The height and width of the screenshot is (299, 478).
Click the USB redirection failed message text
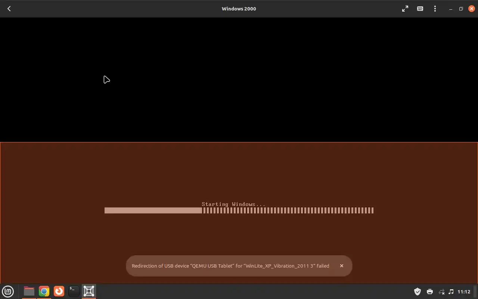(230, 266)
